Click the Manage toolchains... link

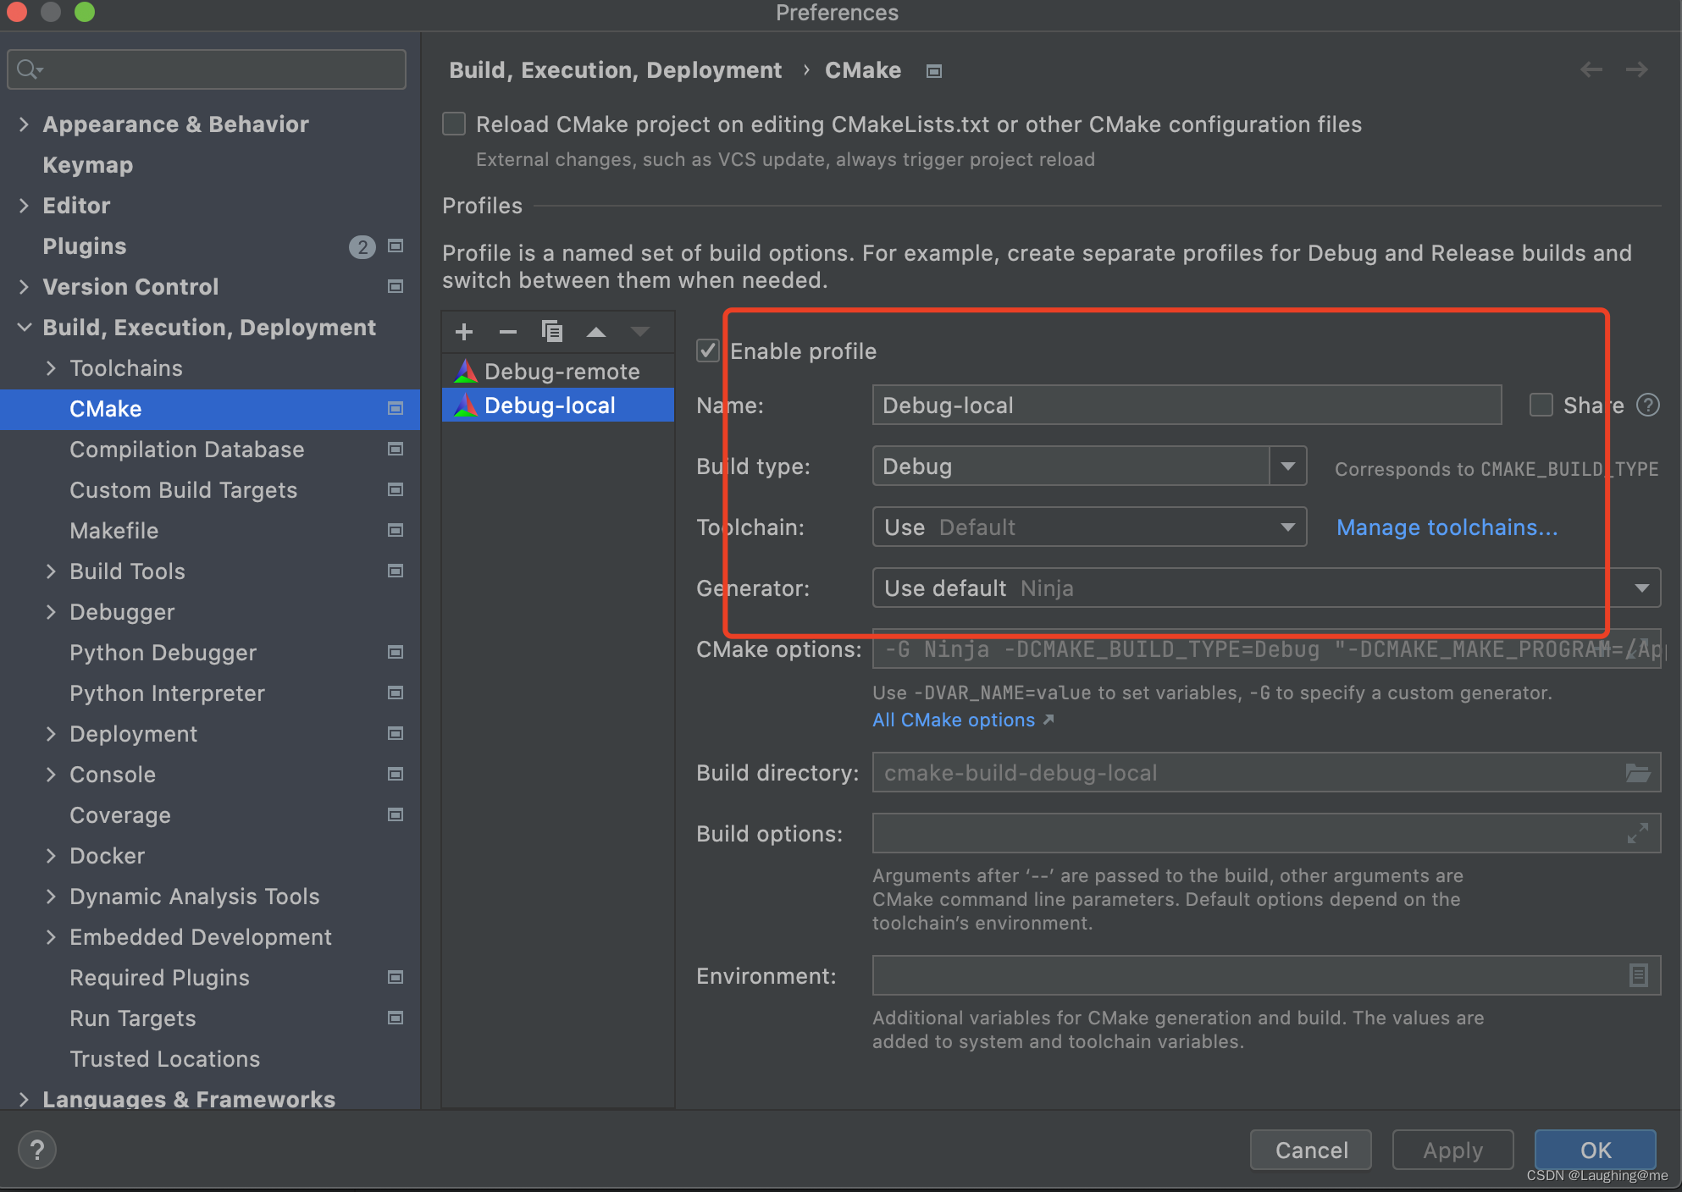point(1447,527)
